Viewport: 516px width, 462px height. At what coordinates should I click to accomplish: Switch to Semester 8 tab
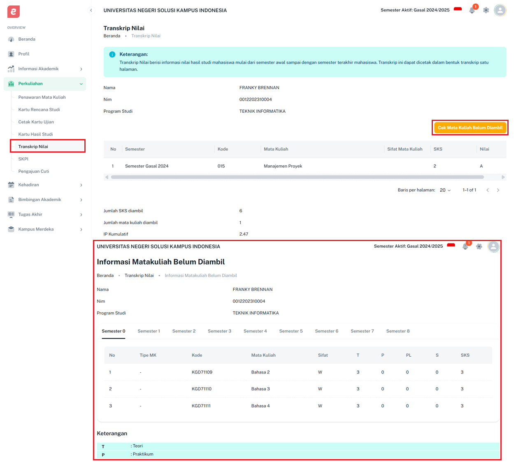(398, 331)
